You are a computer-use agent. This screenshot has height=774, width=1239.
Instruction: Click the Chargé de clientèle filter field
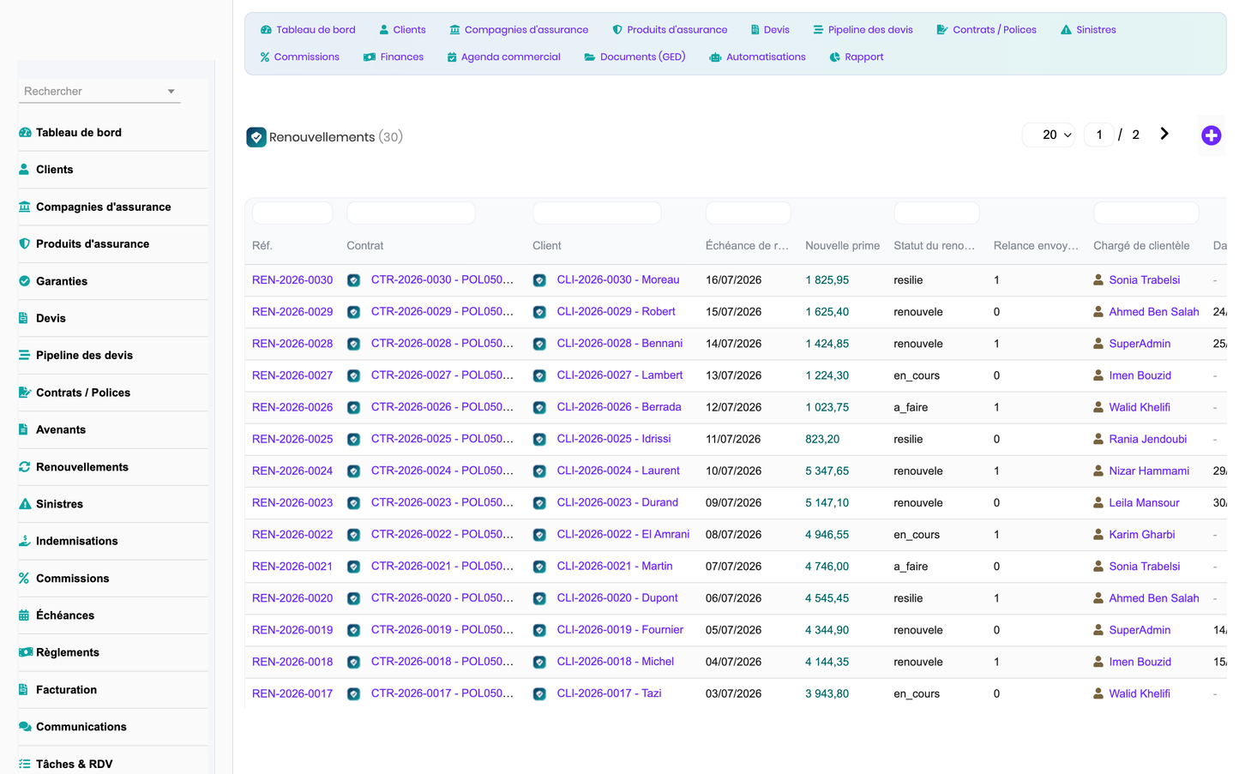[x=1146, y=213]
